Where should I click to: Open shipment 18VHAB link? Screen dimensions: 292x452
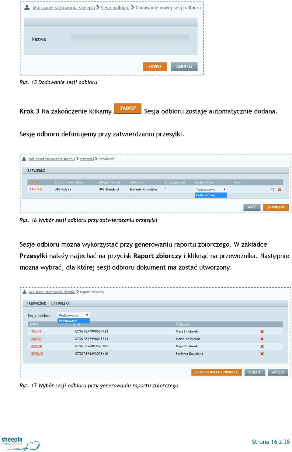click(x=36, y=189)
